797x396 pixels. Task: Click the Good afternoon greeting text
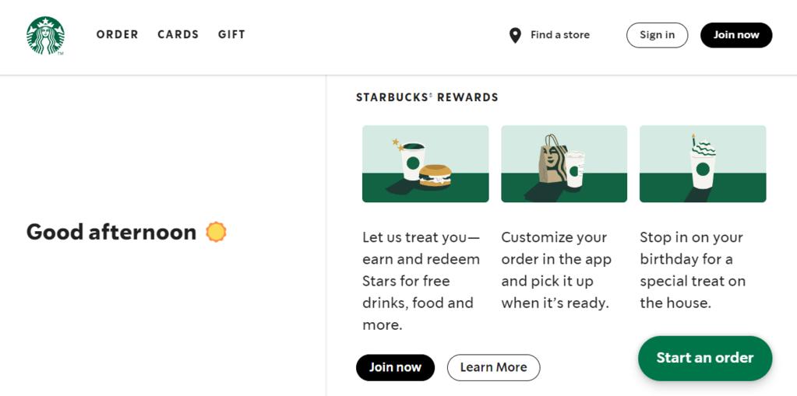[111, 232]
